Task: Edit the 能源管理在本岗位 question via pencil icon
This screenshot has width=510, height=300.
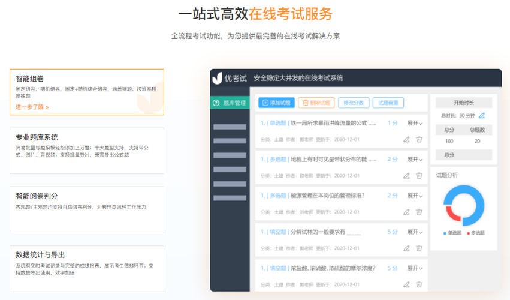Action: click(406, 212)
